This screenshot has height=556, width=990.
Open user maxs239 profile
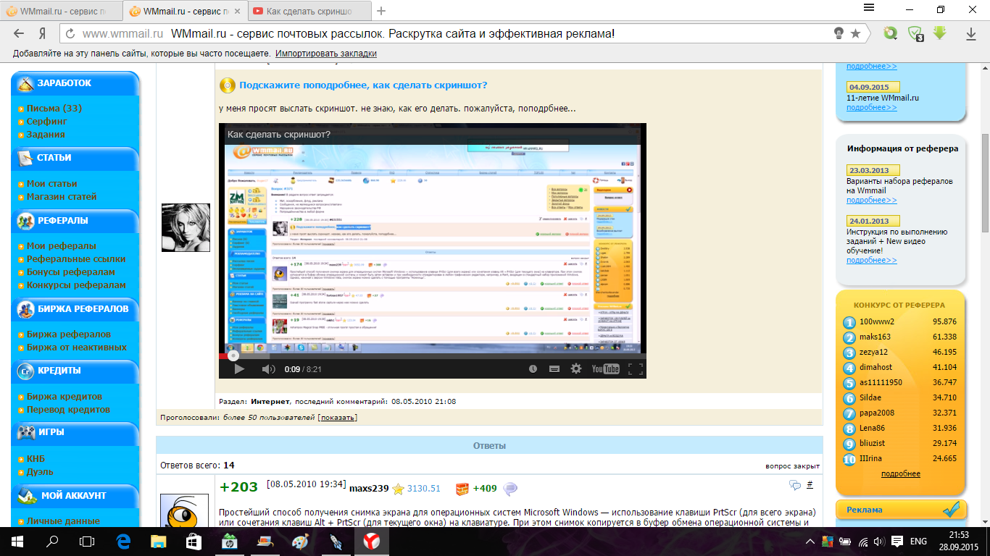(x=369, y=489)
